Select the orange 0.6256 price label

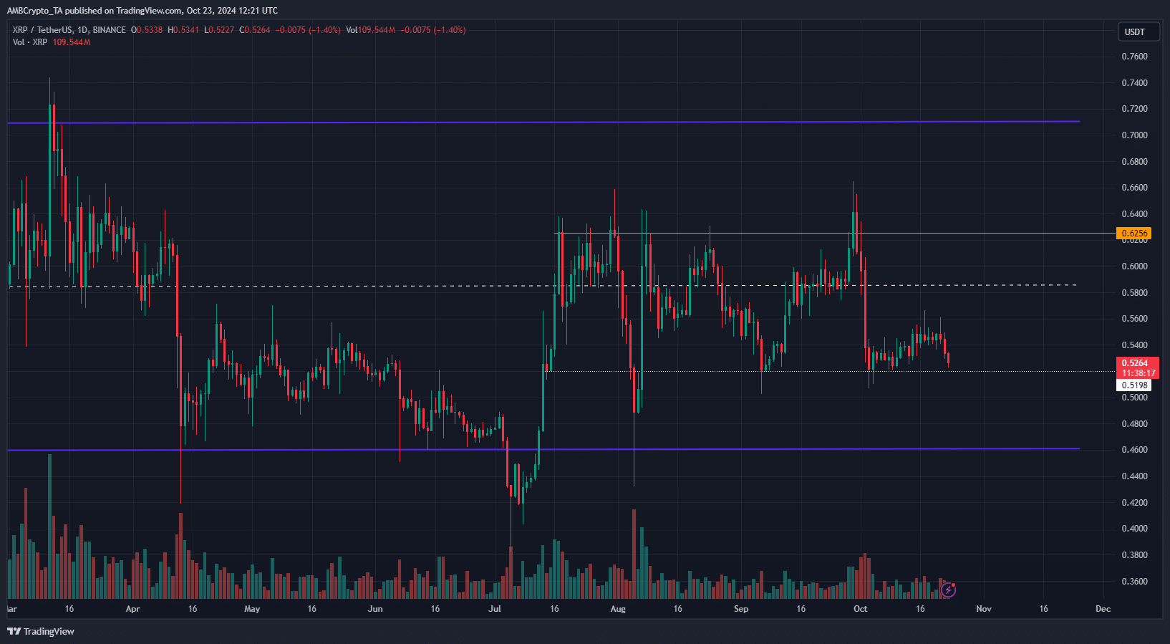tap(1134, 233)
